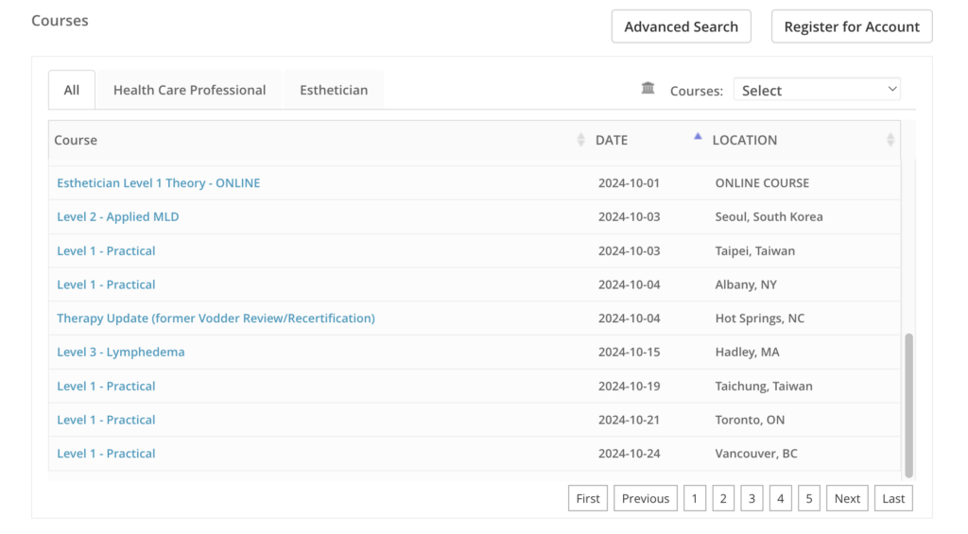Go to page 3 of results

point(752,498)
